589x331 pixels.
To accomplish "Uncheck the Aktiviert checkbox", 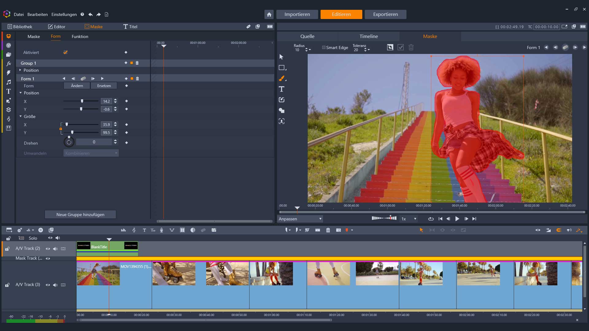I will 65,52.
